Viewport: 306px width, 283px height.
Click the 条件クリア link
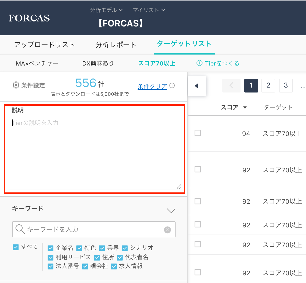click(152, 86)
